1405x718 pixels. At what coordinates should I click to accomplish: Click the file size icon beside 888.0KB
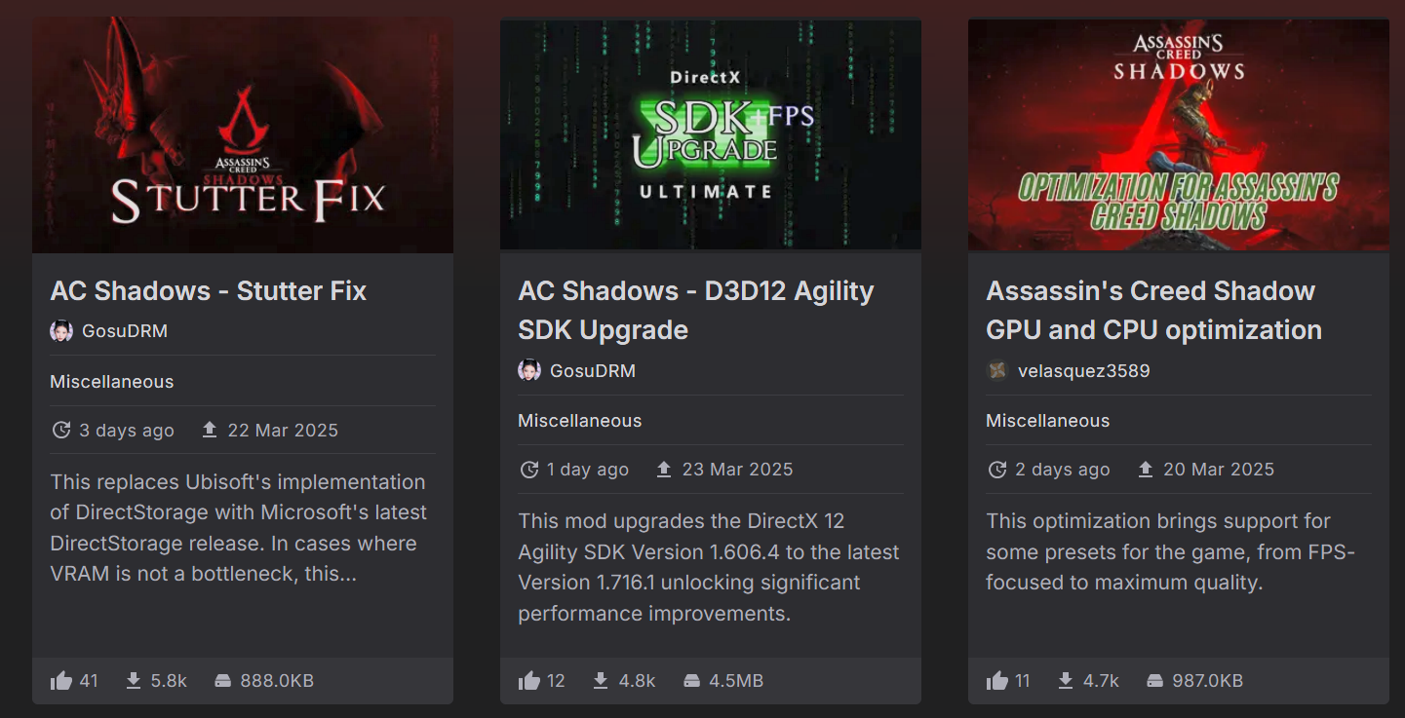222,680
